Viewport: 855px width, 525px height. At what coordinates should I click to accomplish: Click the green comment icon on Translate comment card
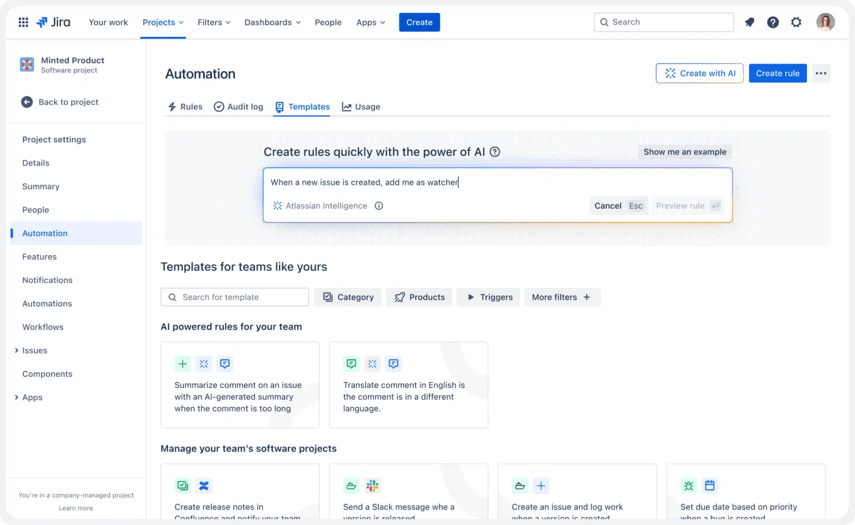tap(351, 364)
